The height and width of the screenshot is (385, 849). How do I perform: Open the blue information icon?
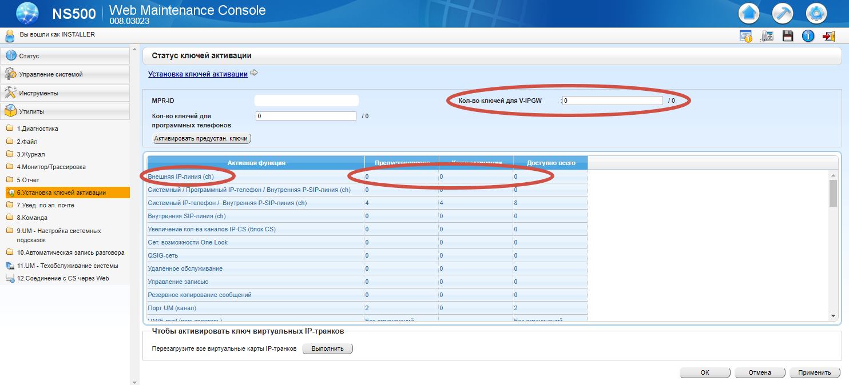coord(808,36)
